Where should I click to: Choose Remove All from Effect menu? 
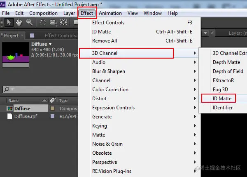tap(140, 41)
